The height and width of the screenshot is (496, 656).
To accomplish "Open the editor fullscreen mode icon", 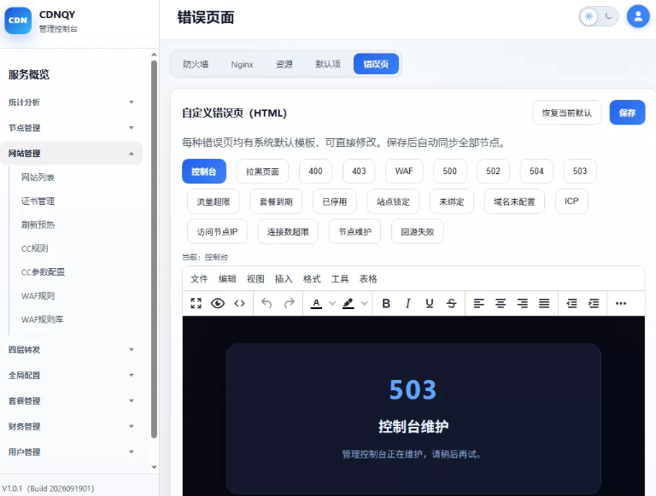I will click(196, 303).
